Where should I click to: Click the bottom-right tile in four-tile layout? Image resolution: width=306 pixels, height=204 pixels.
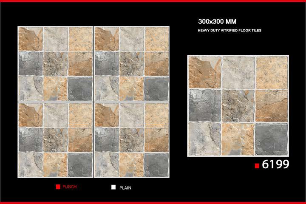(131, 140)
